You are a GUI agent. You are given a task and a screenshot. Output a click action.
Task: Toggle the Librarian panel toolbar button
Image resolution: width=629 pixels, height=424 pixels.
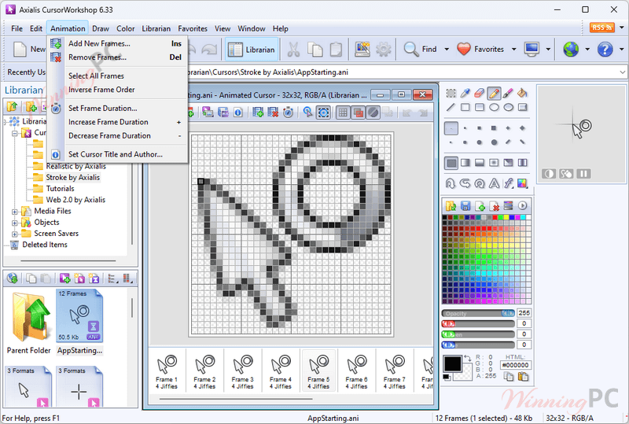tap(252, 50)
